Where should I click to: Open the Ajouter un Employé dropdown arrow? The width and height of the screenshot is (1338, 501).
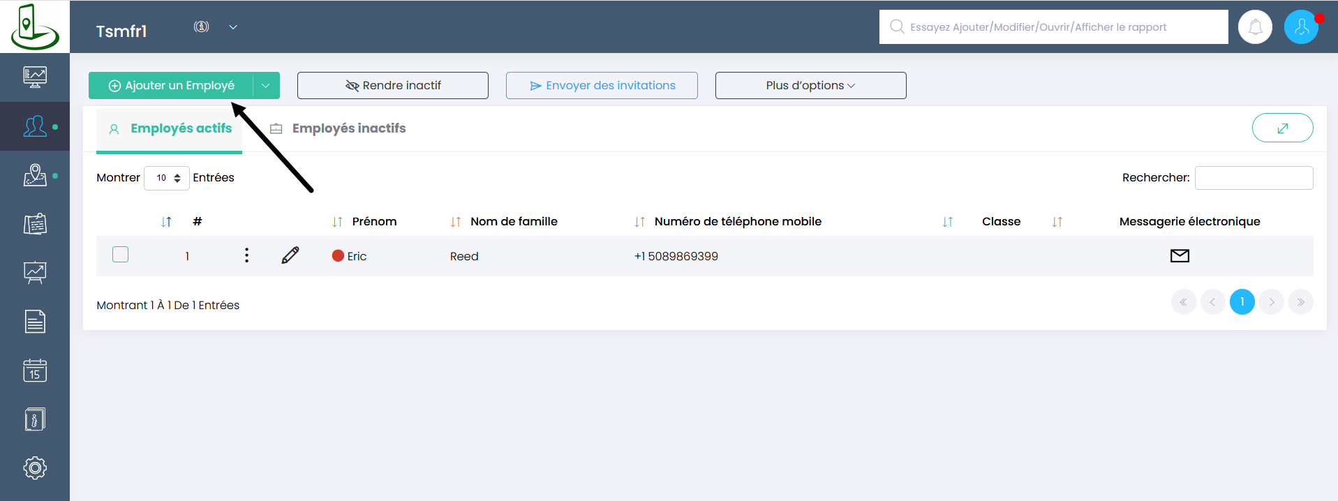pyautogui.click(x=266, y=85)
